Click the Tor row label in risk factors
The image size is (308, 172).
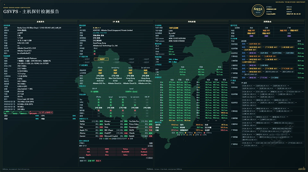tap(81, 100)
